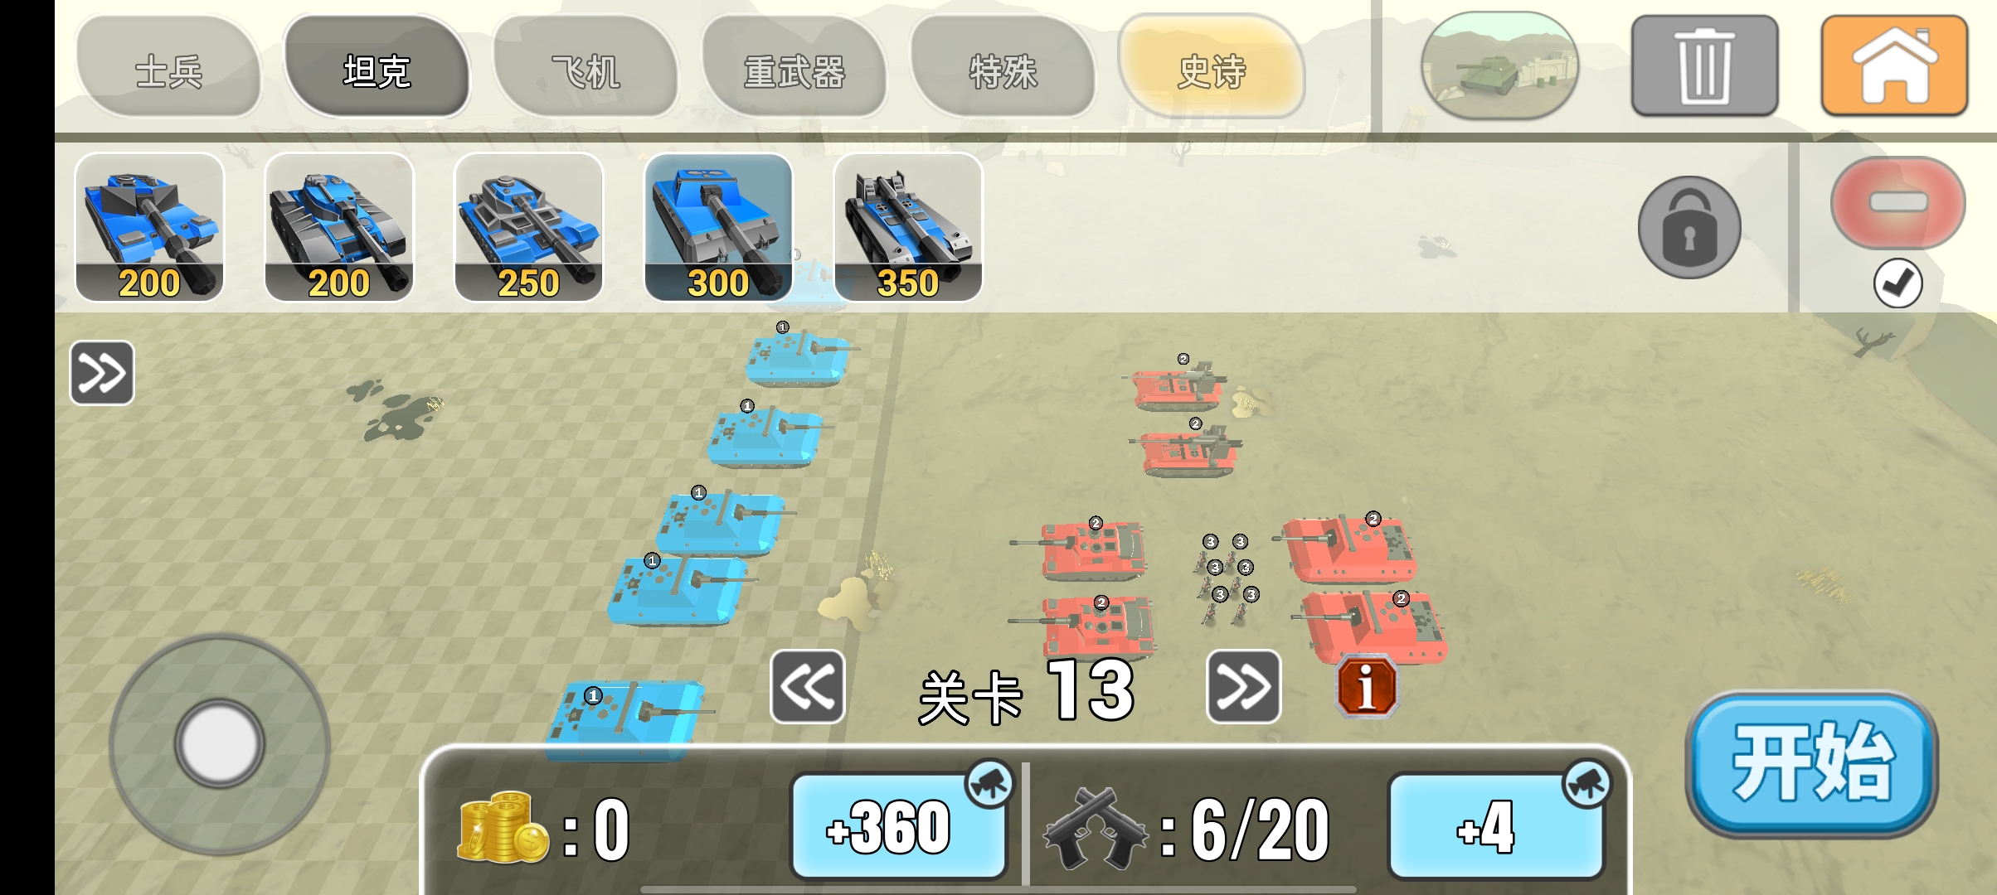Tap the virtual joystick knob

(x=220, y=744)
